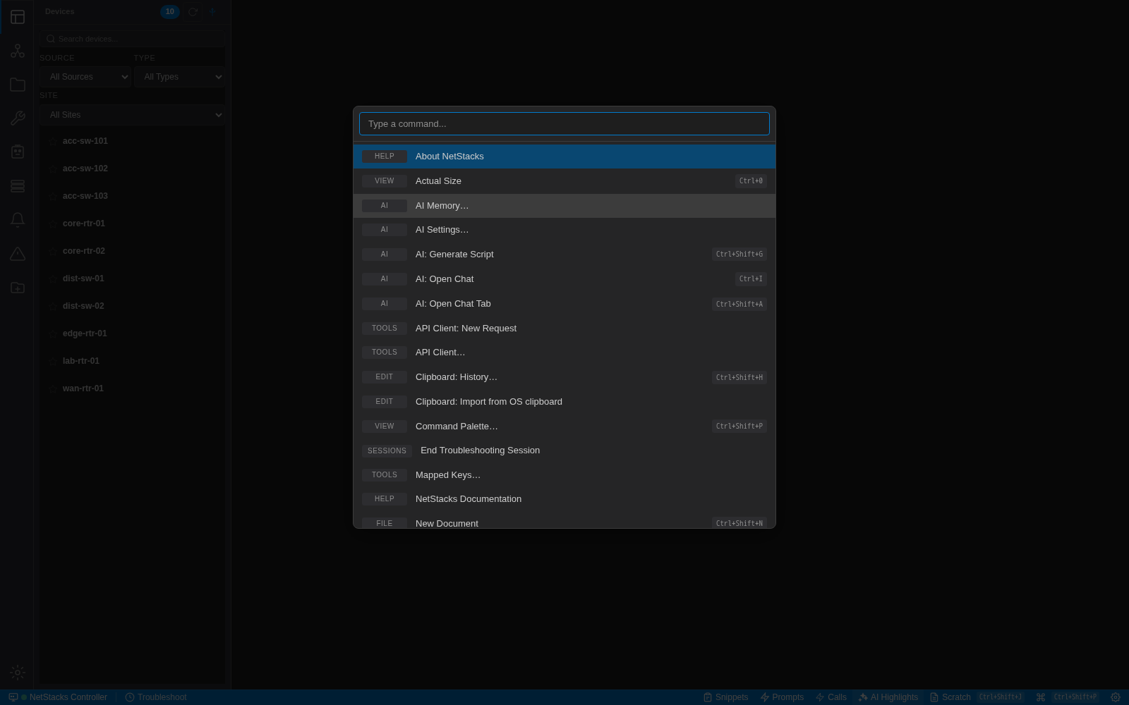This screenshot has width=1129, height=705.
Task: Click the device count badge 10
Action: (x=170, y=12)
